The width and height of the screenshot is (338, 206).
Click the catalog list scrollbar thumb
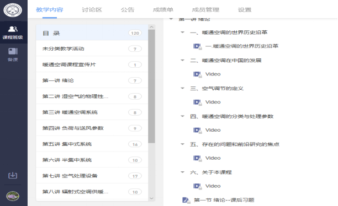pos(151,86)
